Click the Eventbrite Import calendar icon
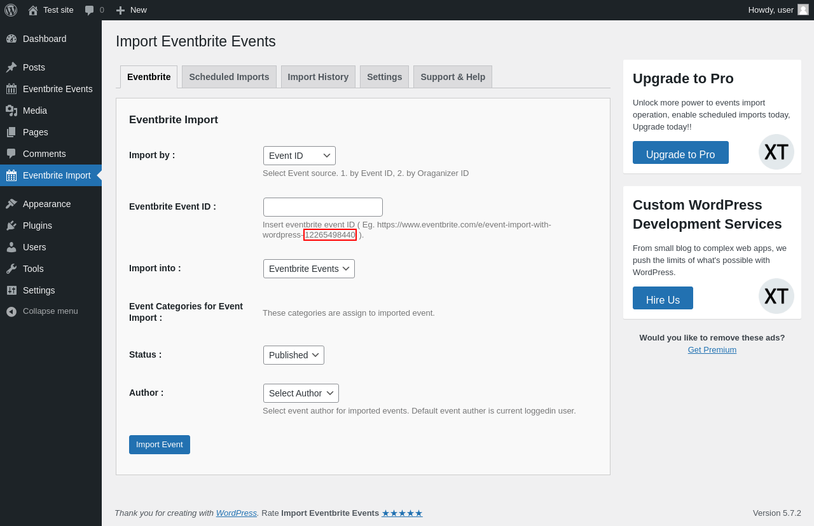 [11, 175]
